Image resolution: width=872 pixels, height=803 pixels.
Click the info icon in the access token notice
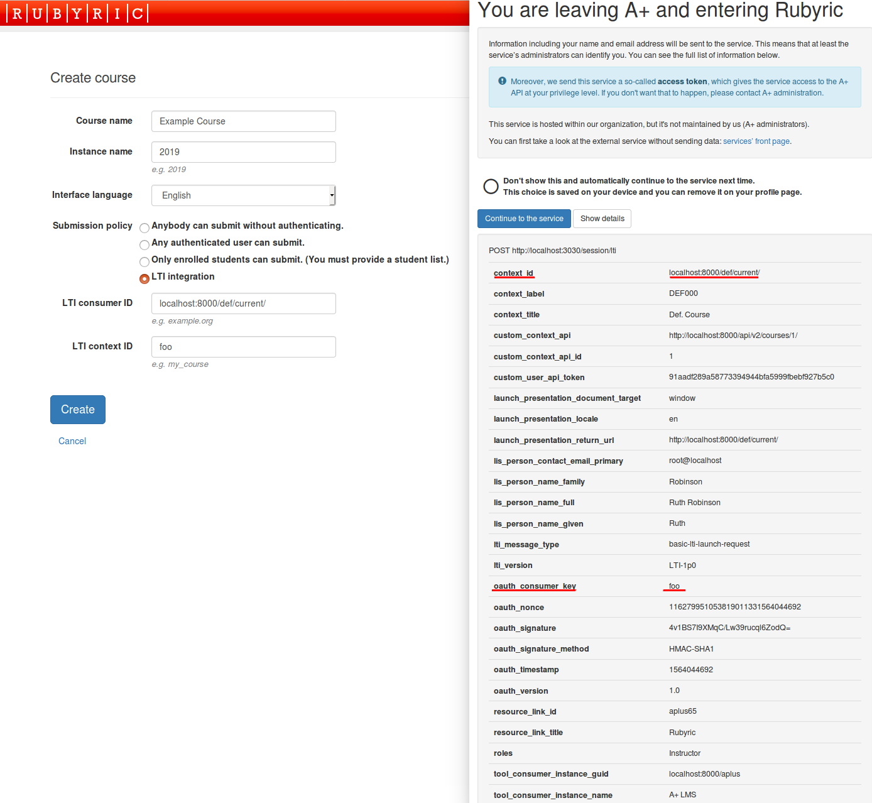502,81
